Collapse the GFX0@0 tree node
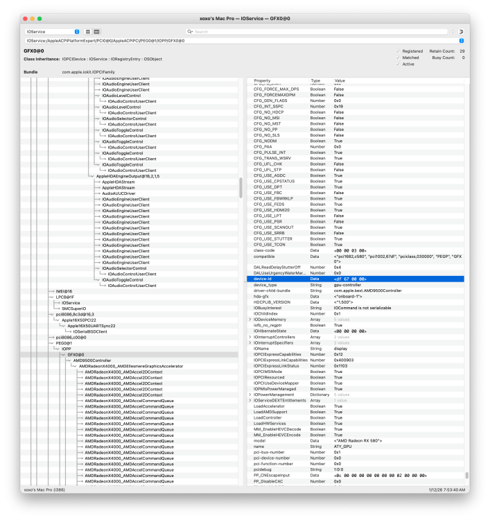Viewport: 490px width, 520px height. pyautogui.click(x=63, y=355)
